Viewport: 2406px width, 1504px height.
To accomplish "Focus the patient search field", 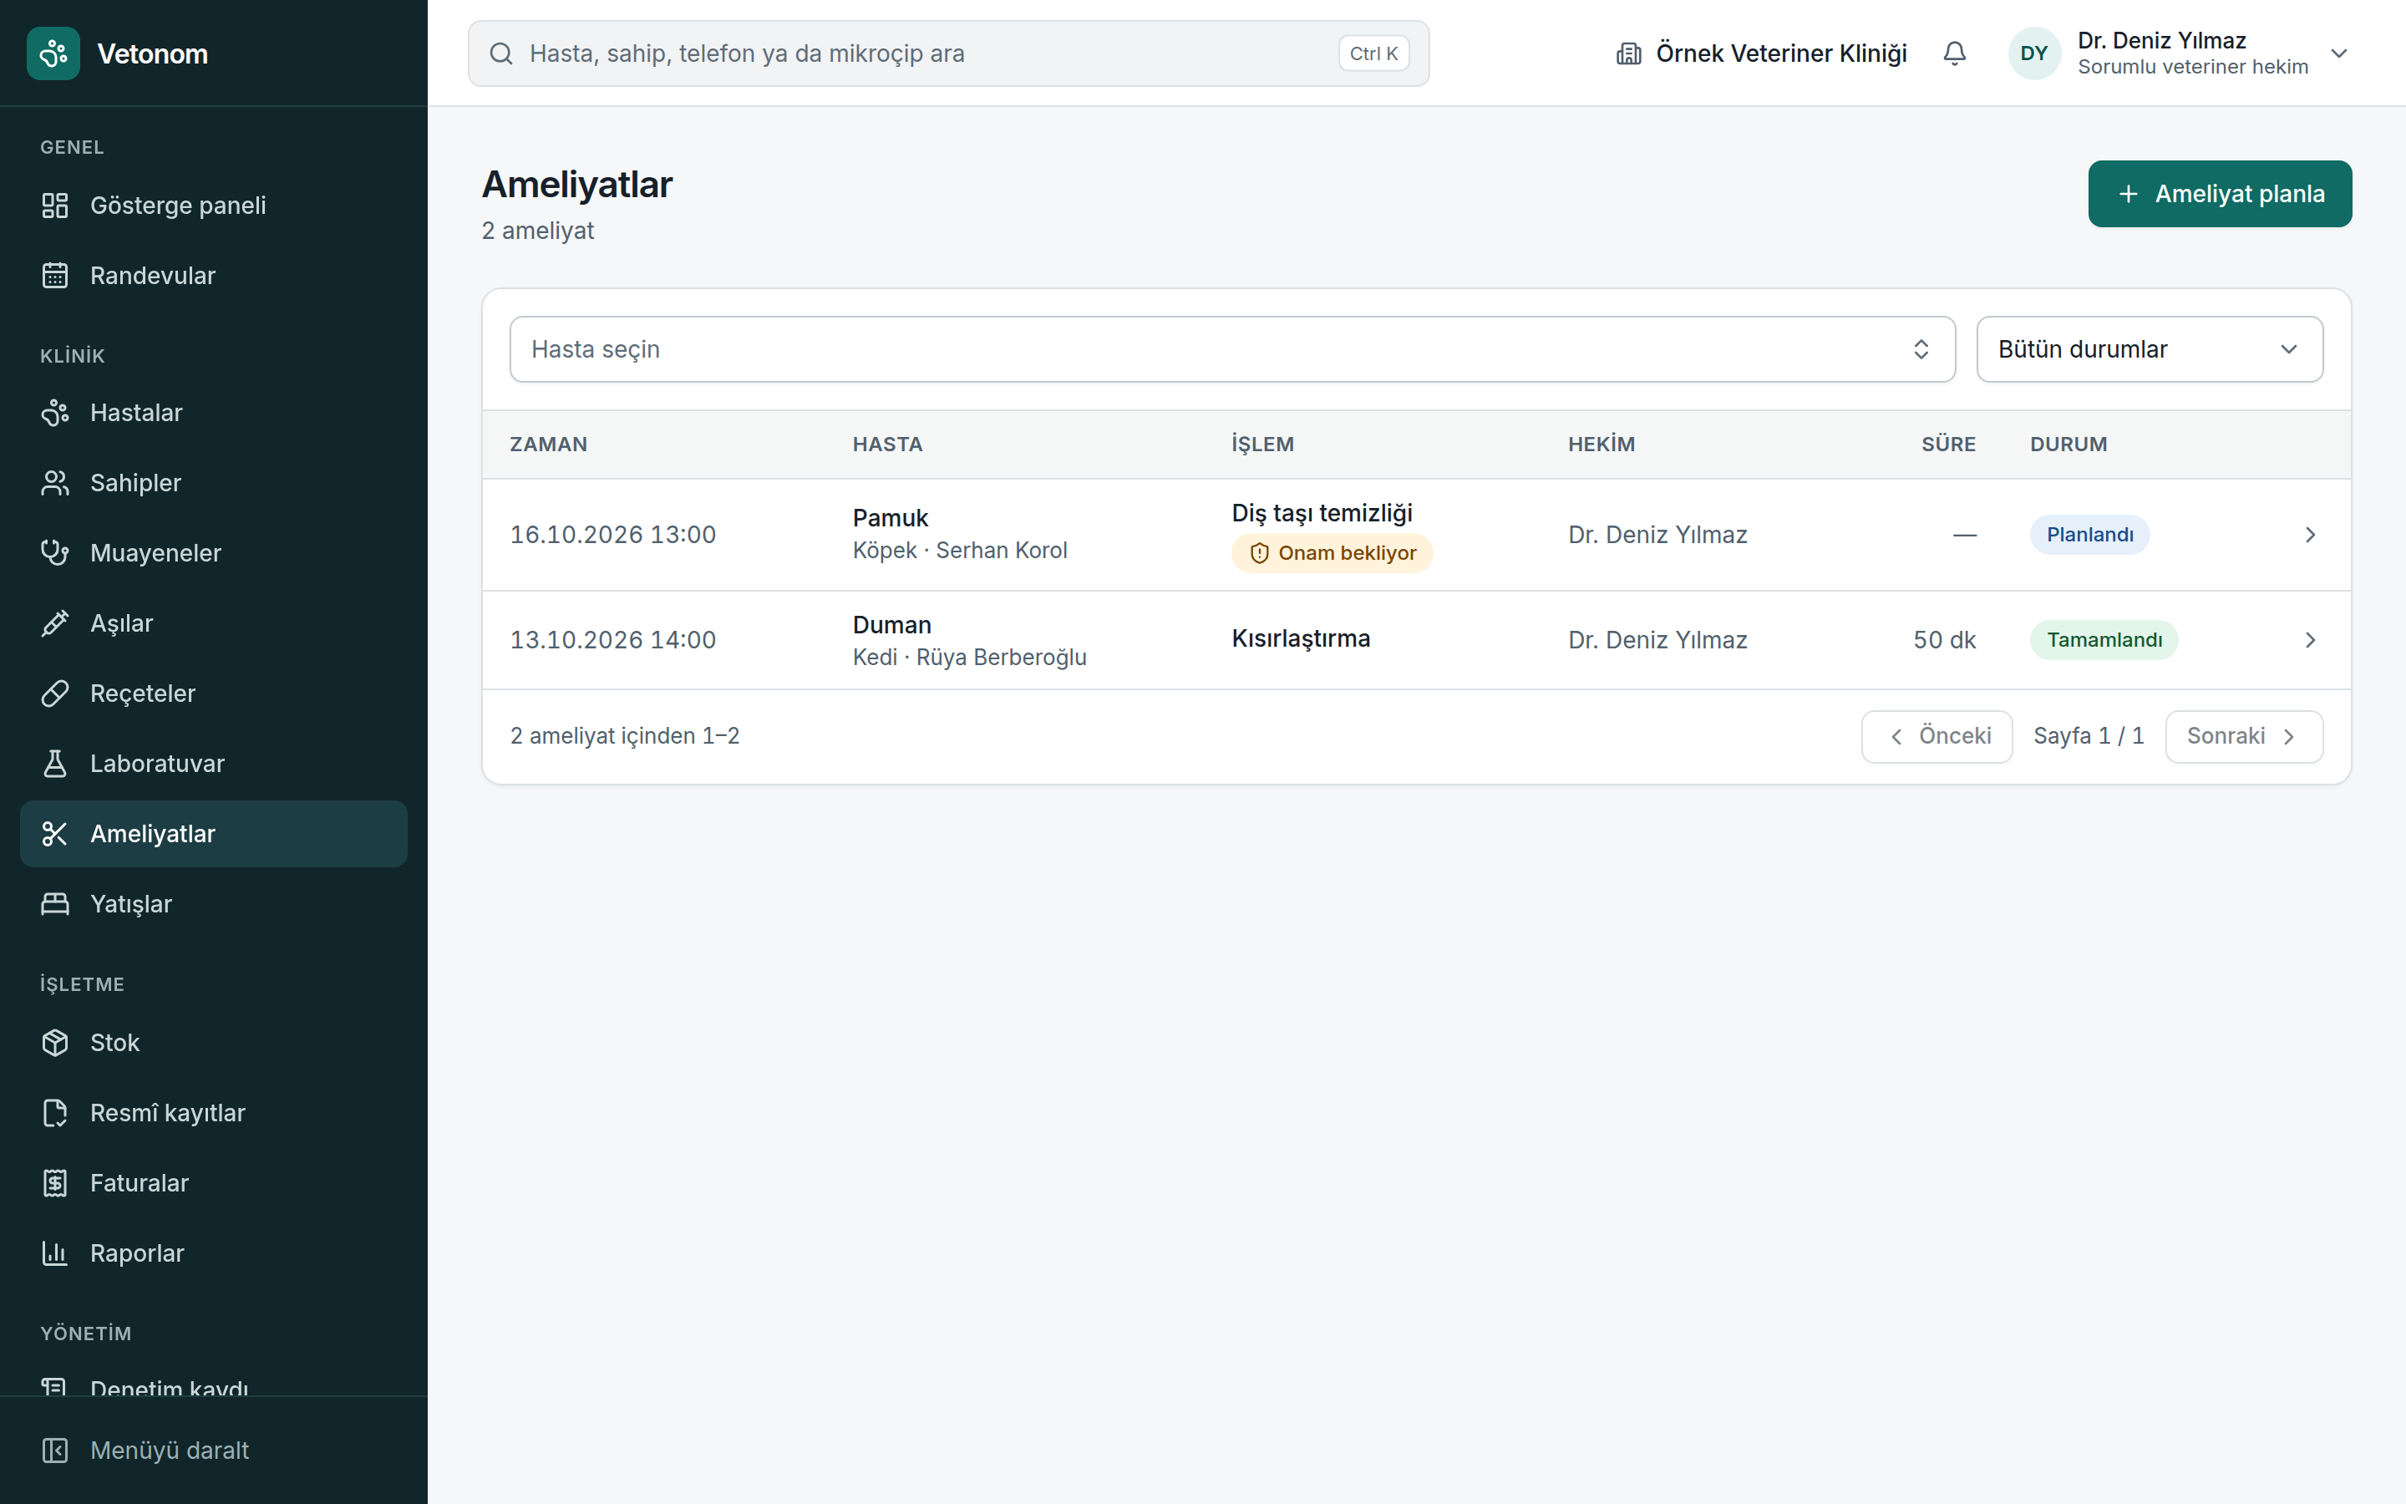I will point(948,53).
